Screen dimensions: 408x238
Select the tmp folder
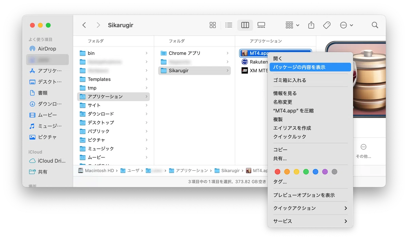[x=114, y=88]
